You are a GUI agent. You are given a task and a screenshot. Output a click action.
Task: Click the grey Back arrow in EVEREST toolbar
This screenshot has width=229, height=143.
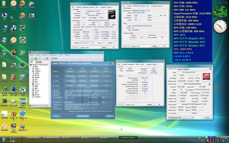pos(32,59)
